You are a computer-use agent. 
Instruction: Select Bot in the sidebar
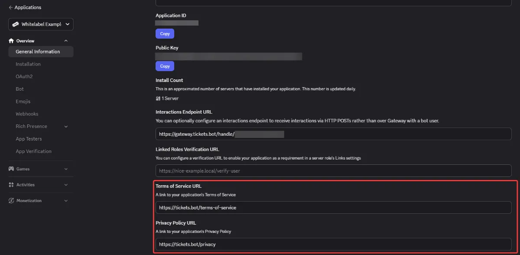click(20, 89)
